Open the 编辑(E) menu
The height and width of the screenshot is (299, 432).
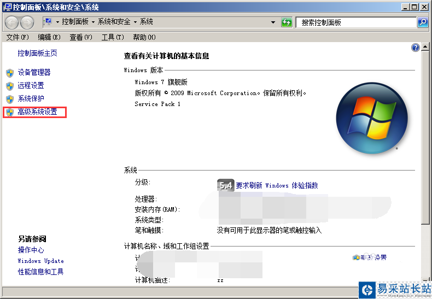[49, 37]
